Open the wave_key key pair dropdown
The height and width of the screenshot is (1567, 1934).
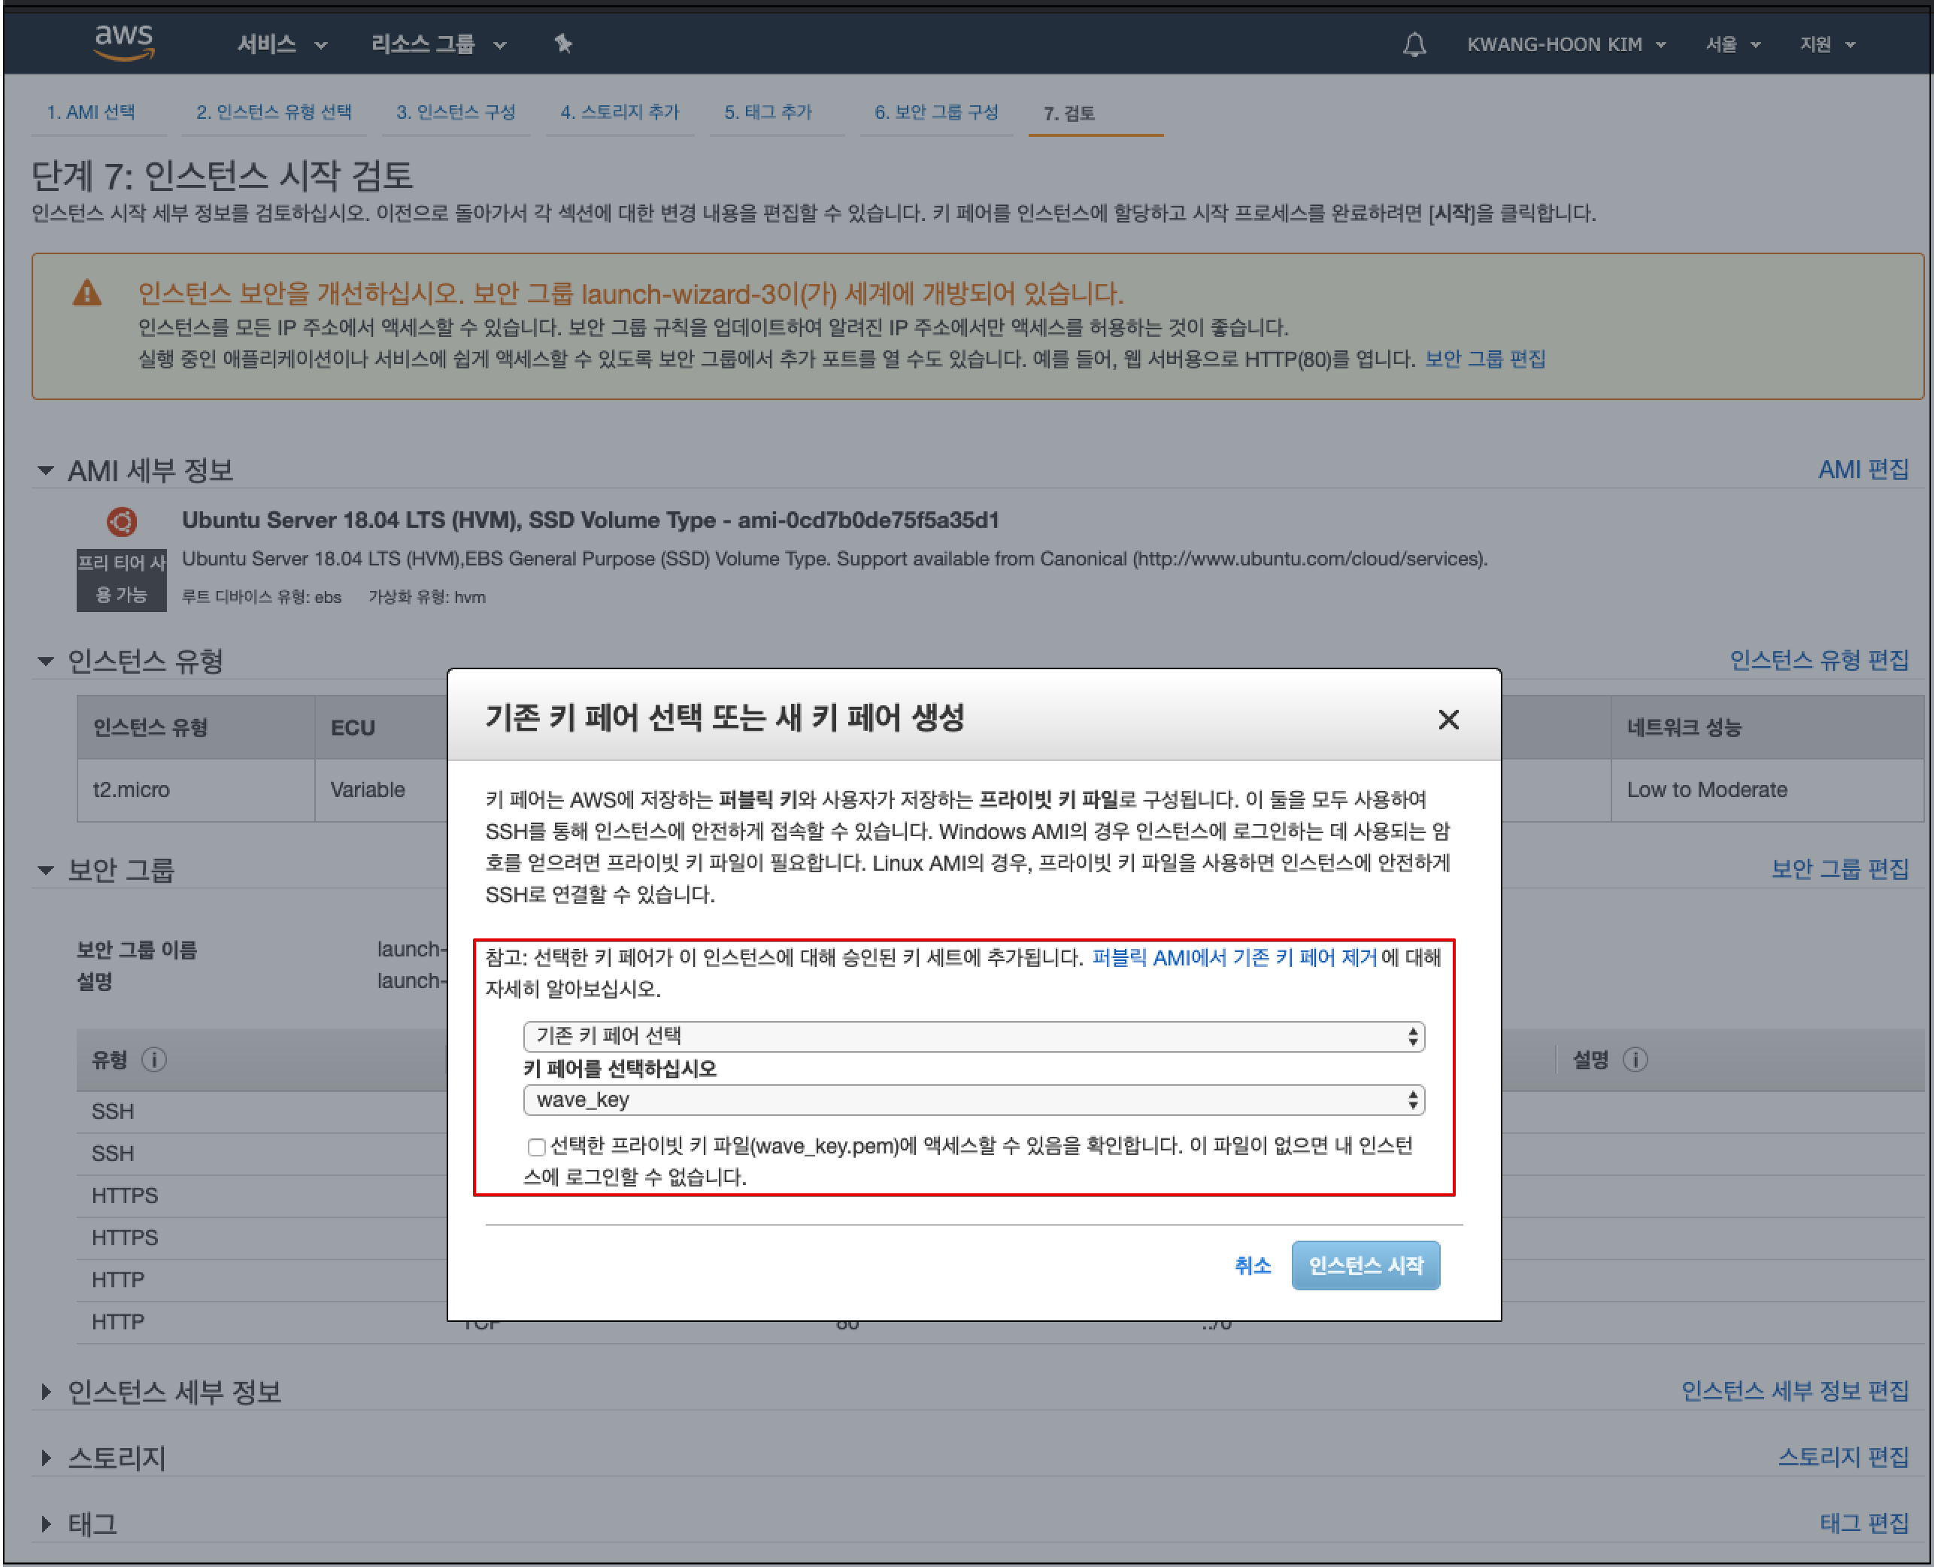pyautogui.click(x=973, y=1099)
